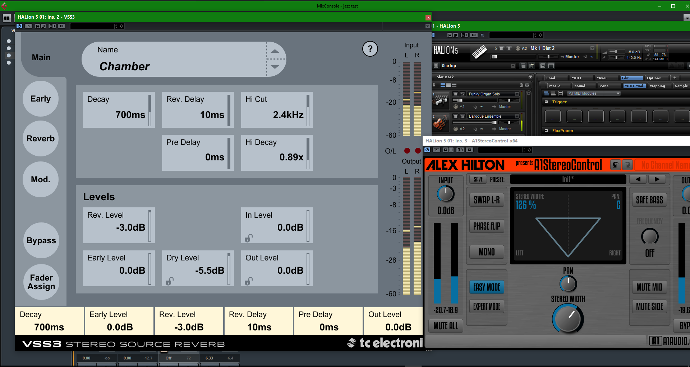
Task: Close the VSS3 plugin window
Action: 428,17
